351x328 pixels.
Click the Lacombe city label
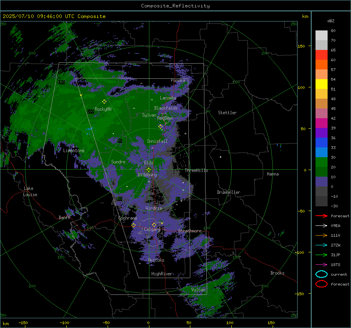click(x=168, y=98)
